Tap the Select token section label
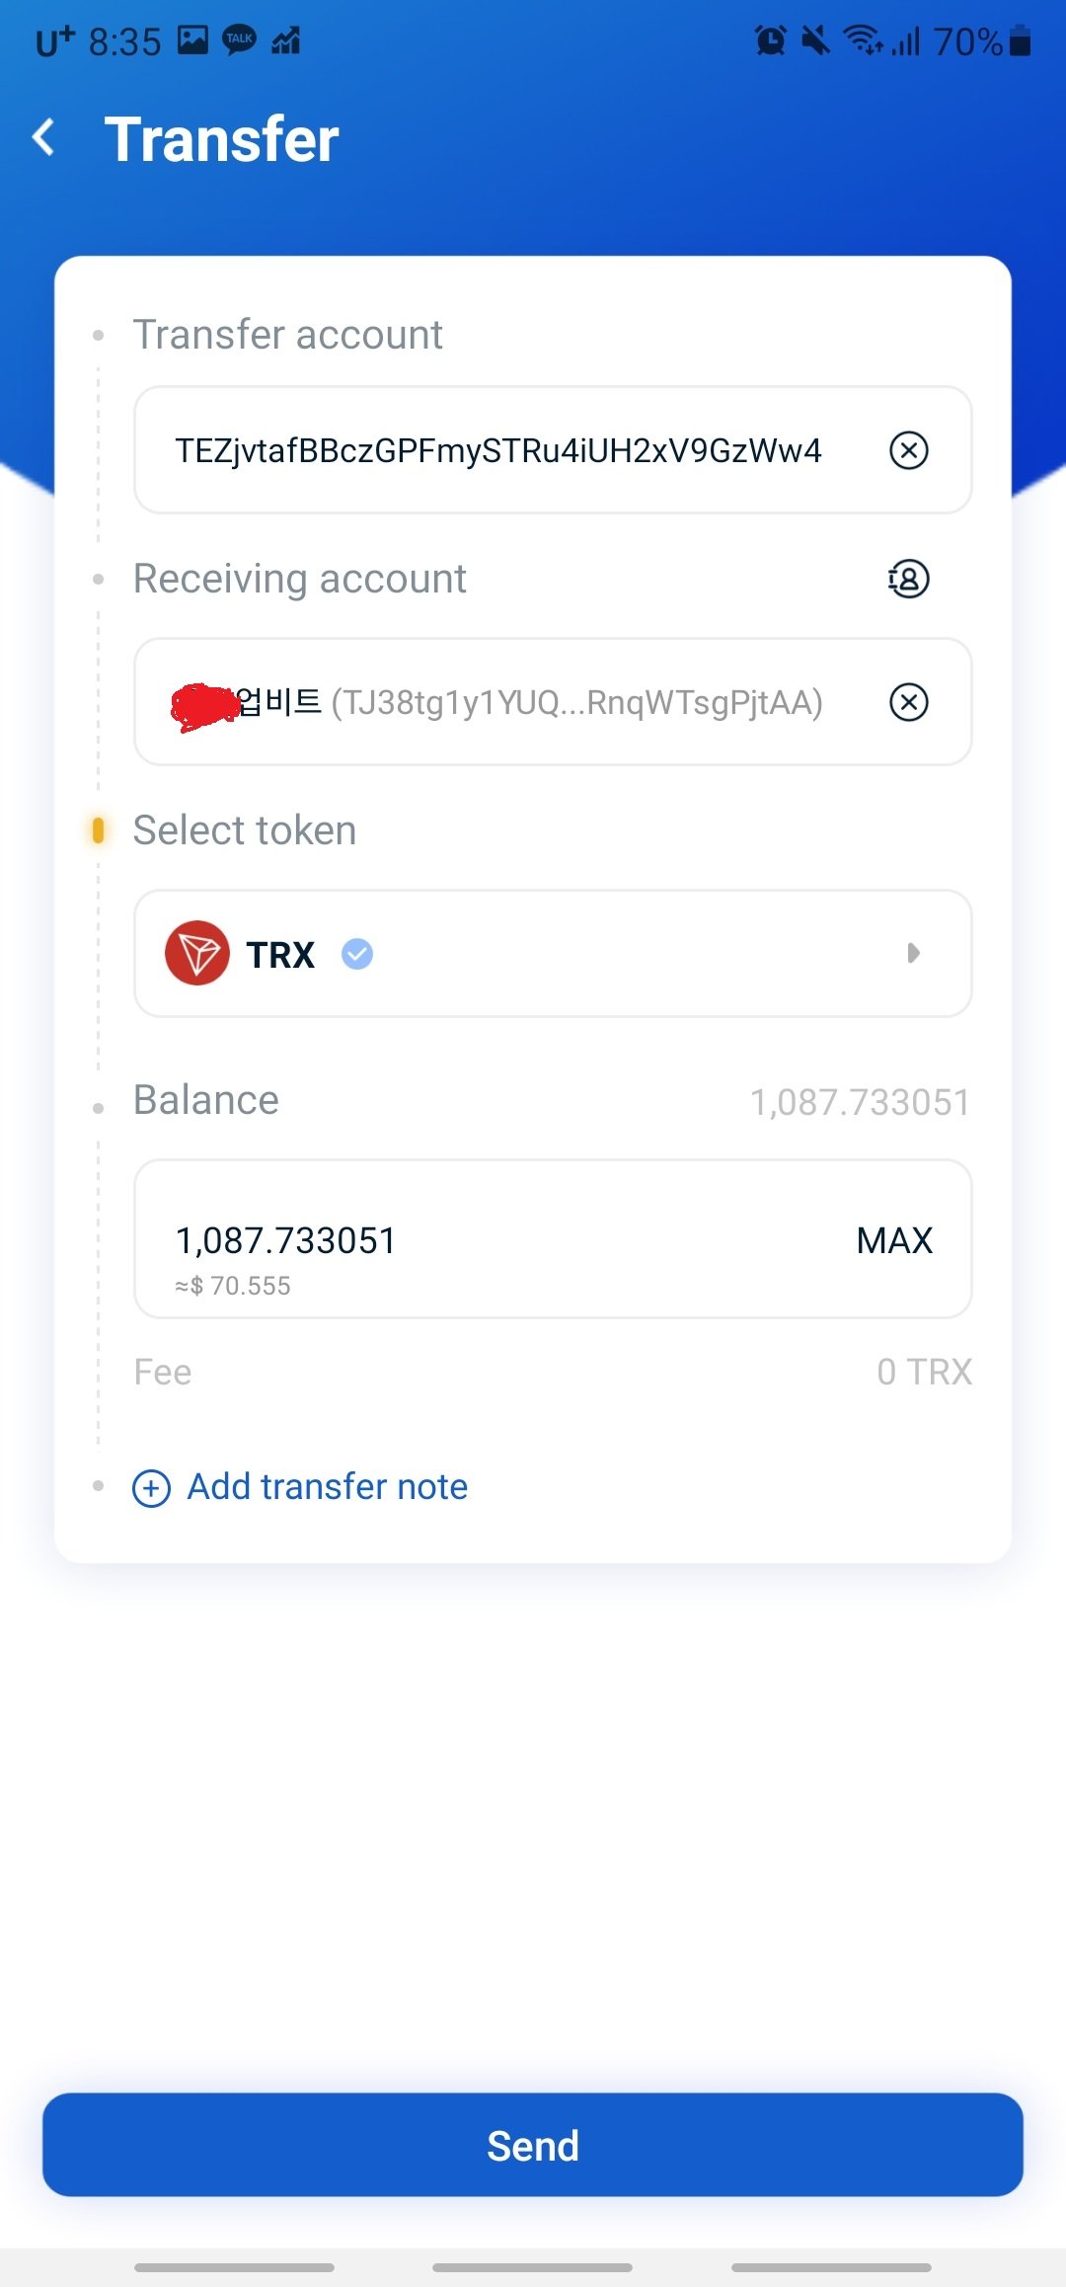This screenshot has height=2287, width=1066. pos(245,829)
